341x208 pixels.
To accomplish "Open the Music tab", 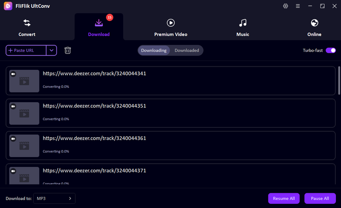I will click(243, 27).
